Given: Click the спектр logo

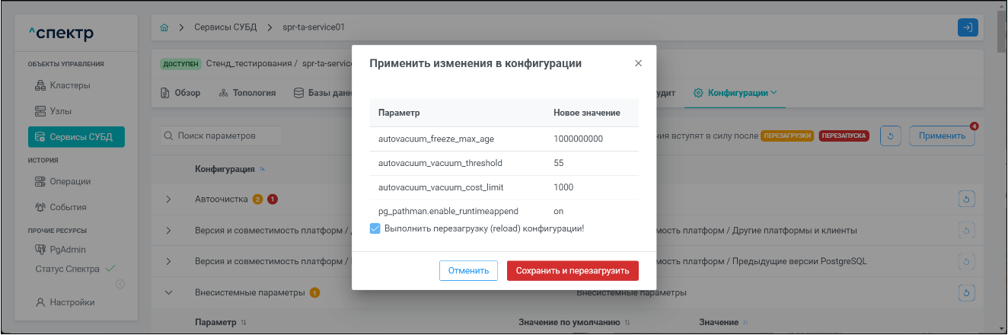Looking at the screenshot, I should click(61, 33).
